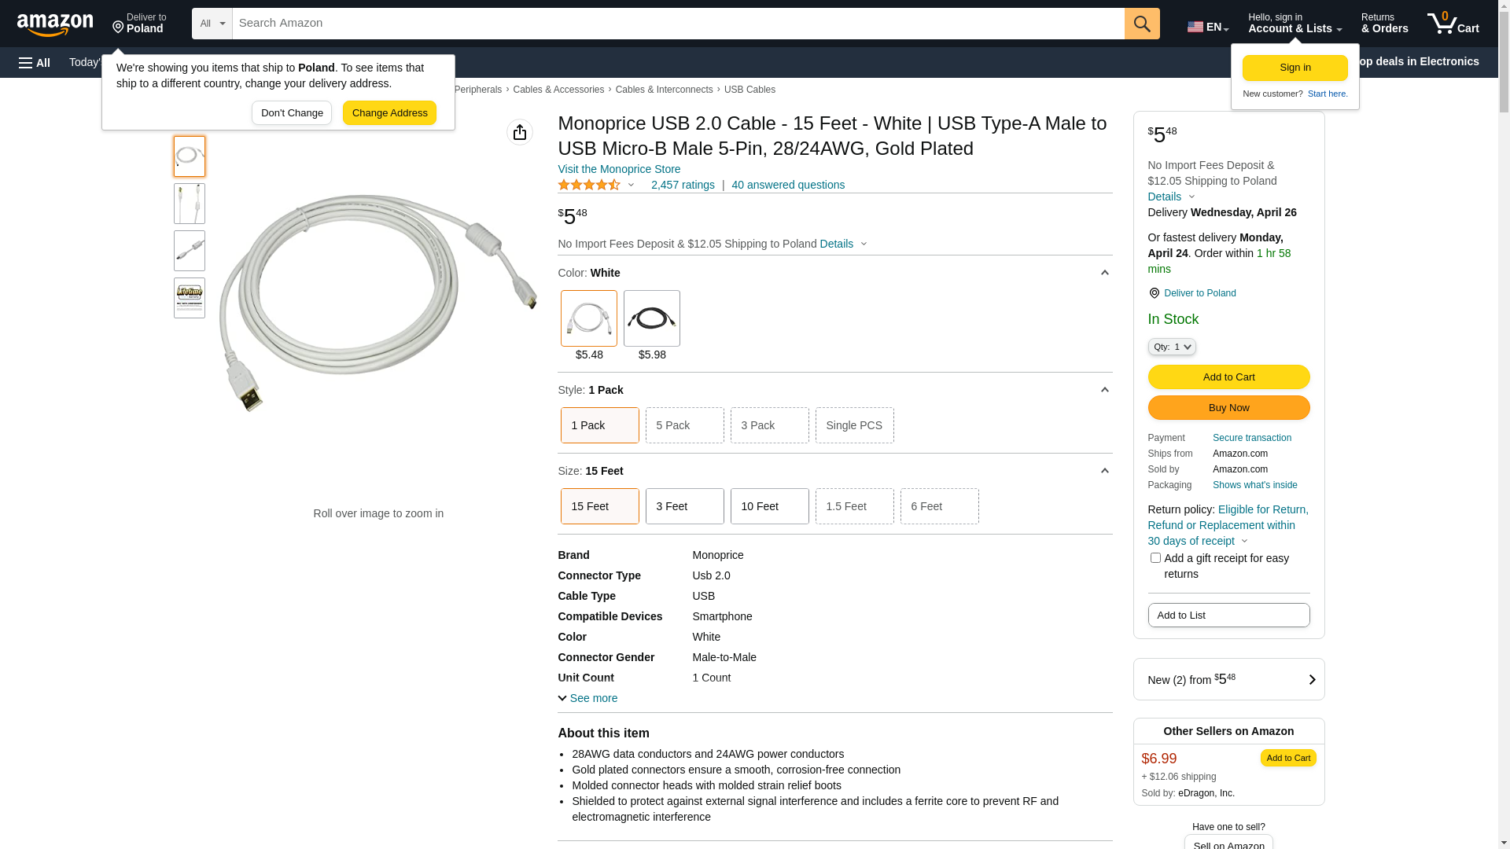Open the shopping cart
The width and height of the screenshot is (1510, 849).
tap(1453, 24)
